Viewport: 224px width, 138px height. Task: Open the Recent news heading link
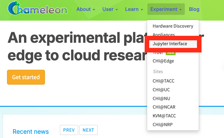coord(31,132)
